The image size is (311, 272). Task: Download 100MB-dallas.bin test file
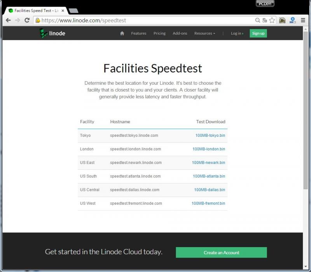pyautogui.click(x=210, y=190)
